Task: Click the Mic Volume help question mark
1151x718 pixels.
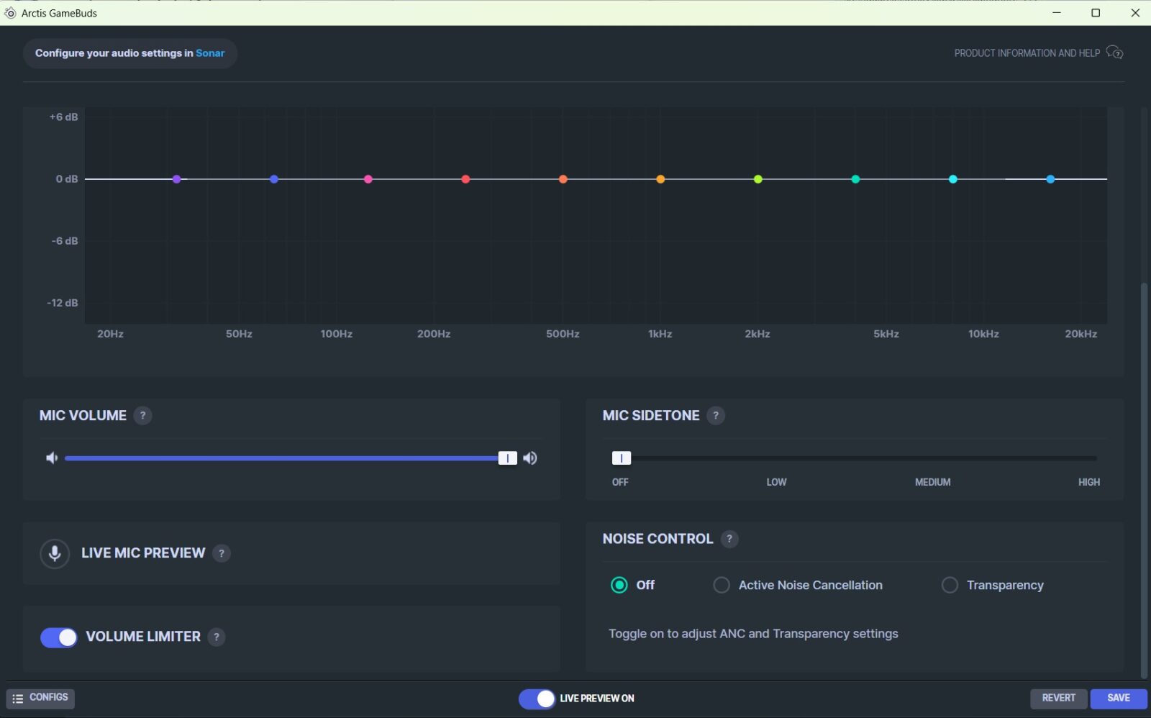Action: [x=142, y=416]
